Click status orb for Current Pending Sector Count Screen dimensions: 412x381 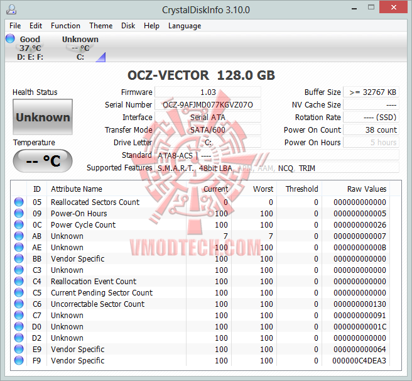[x=19, y=292]
